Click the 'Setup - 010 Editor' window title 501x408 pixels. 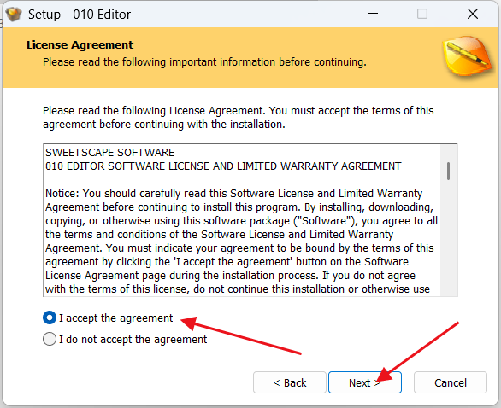point(80,15)
